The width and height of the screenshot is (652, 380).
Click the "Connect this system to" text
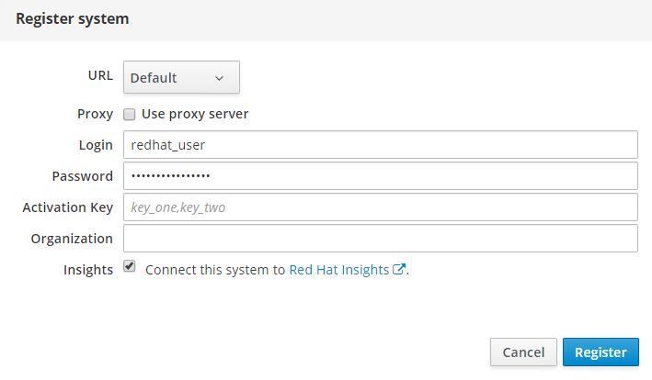click(x=215, y=270)
